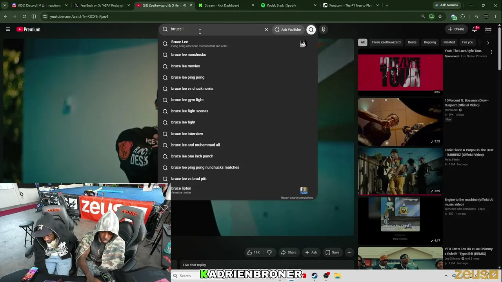The width and height of the screenshot is (502, 282).
Task: Choose suggestion 'bruce lee ping pong'
Action: pos(238,78)
